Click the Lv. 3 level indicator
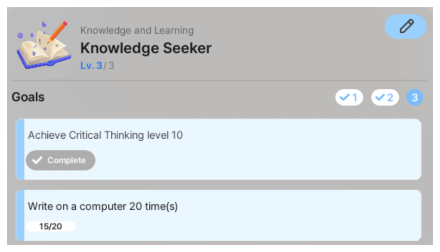Screen dimensions: 440x252 pos(91,65)
